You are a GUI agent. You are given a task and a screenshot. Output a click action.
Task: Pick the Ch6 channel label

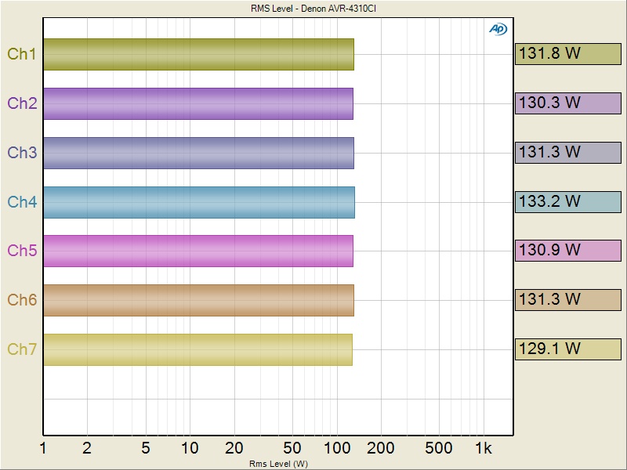click(x=22, y=300)
